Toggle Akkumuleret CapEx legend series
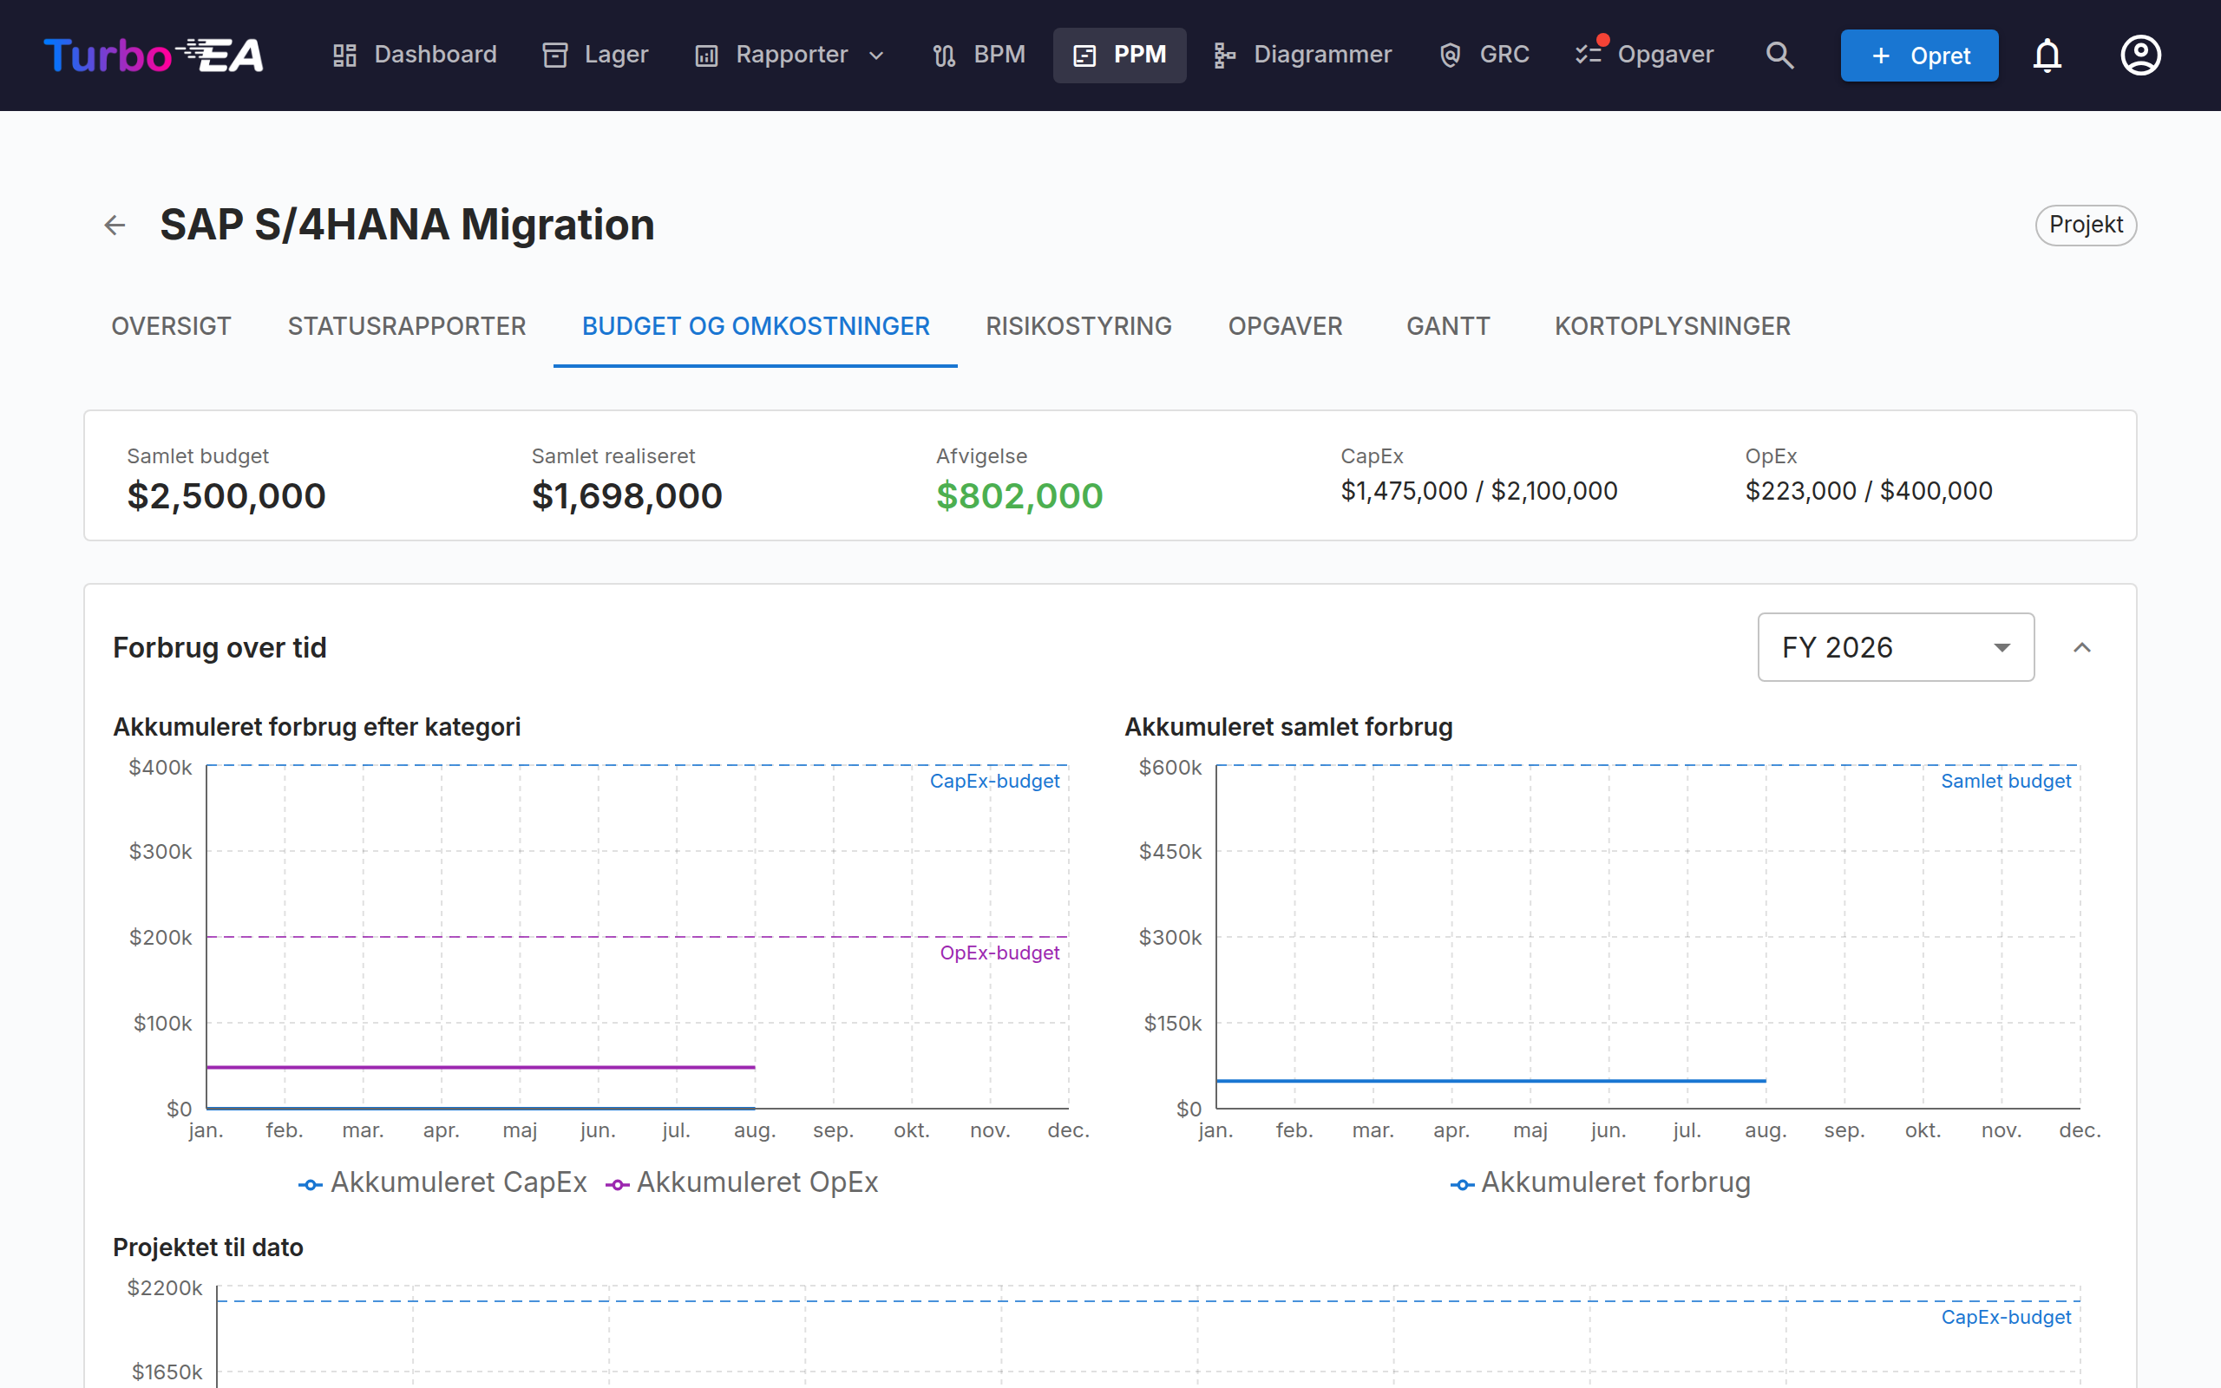2221x1388 pixels. (442, 1182)
